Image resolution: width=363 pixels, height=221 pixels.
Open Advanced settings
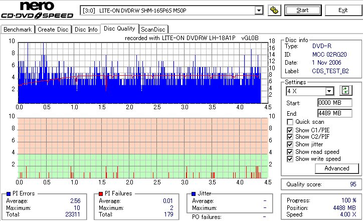coord(337,168)
